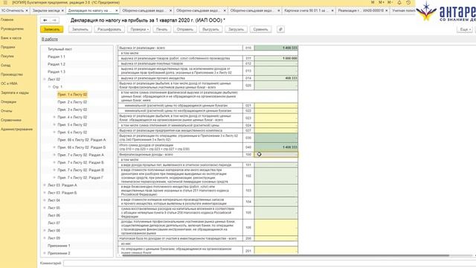Click the Расшифровать button
The height and width of the screenshot is (268, 476).
[109, 30]
